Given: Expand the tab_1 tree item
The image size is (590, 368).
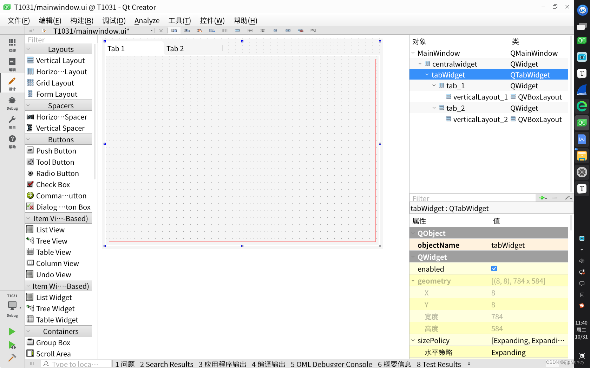Looking at the screenshot, I should (x=434, y=86).
